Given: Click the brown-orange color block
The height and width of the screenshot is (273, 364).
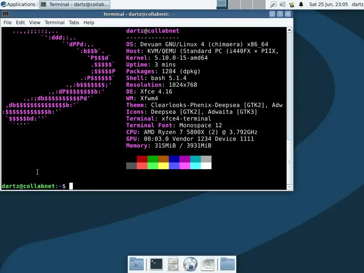Looking at the screenshot, I should click(x=164, y=159).
